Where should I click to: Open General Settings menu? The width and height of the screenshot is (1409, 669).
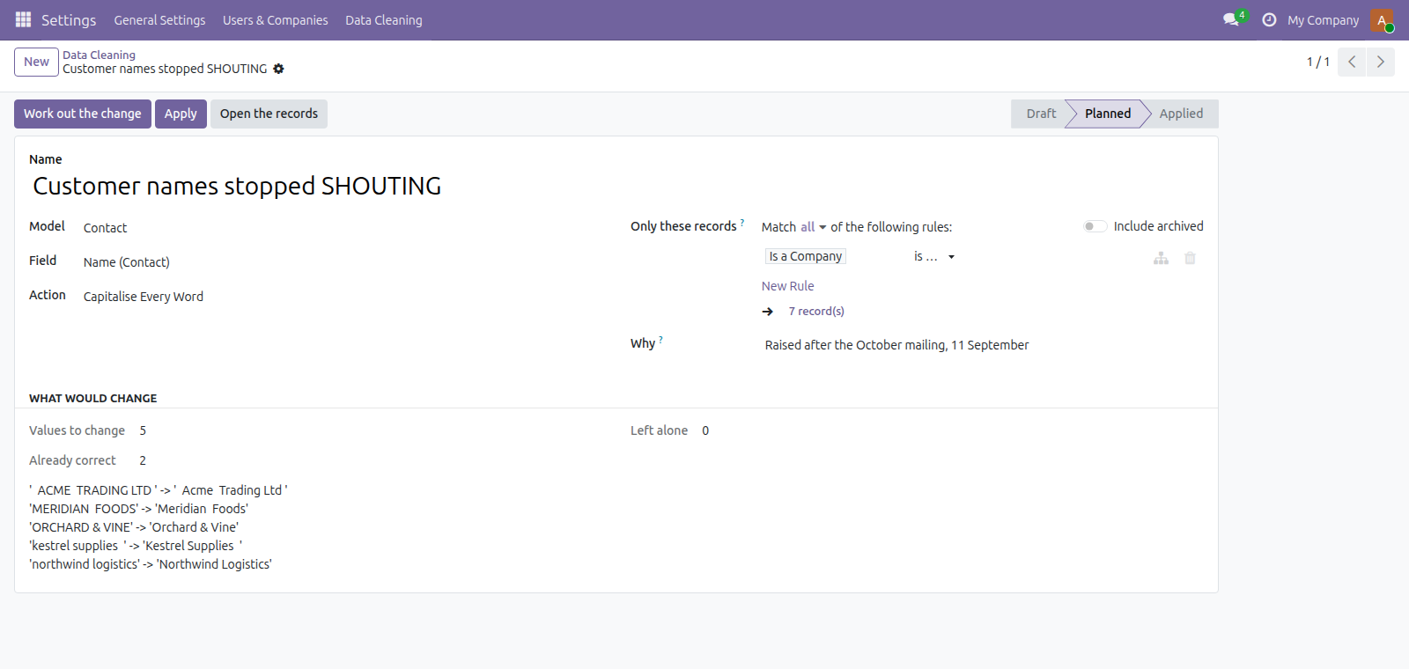pyautogui.click(x=159, y=20)
